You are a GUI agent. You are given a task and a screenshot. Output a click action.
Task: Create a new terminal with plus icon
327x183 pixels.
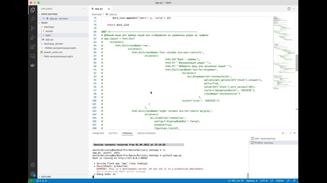283,133
